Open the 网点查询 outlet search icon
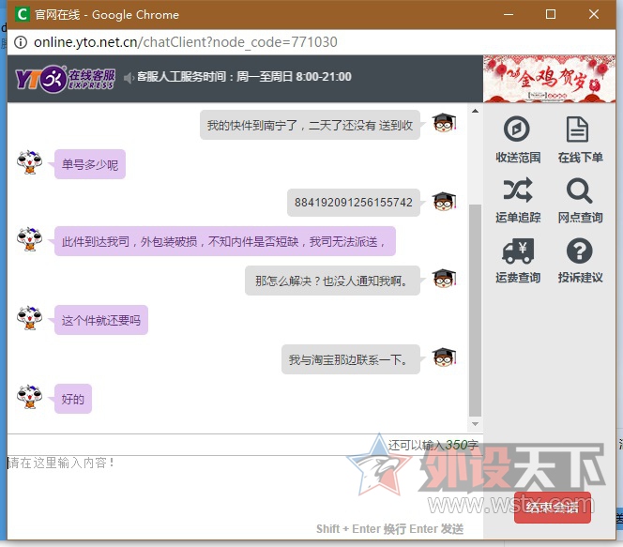623x547 pixels. [x=579, y=191]
